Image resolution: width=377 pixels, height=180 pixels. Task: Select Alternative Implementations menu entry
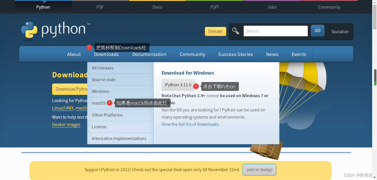coord(119,138)
